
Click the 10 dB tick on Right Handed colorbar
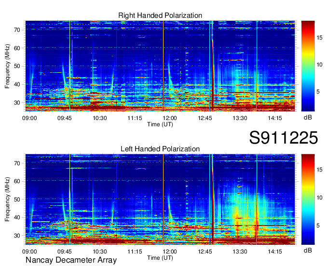(319, 65)
